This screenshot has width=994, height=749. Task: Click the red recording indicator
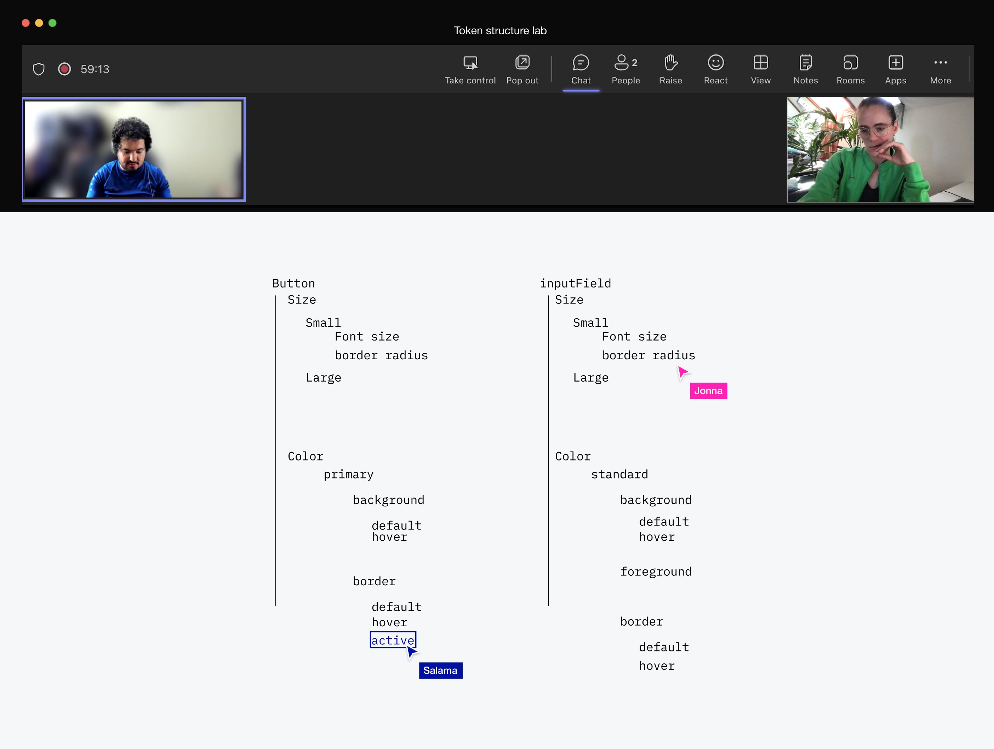[64, 69]
